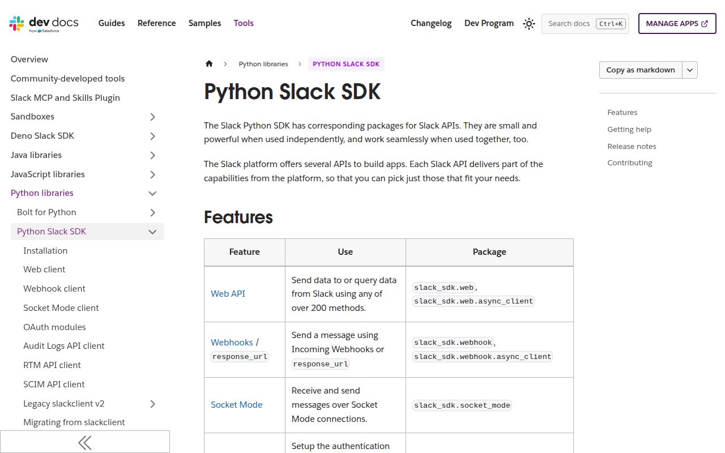The image size is (725, 453).
Task: Open Migrating from slackclient page
Action: point(74,422)
